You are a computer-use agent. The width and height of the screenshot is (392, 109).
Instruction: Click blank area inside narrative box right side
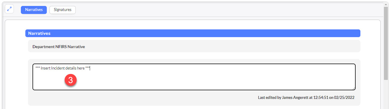268,77
